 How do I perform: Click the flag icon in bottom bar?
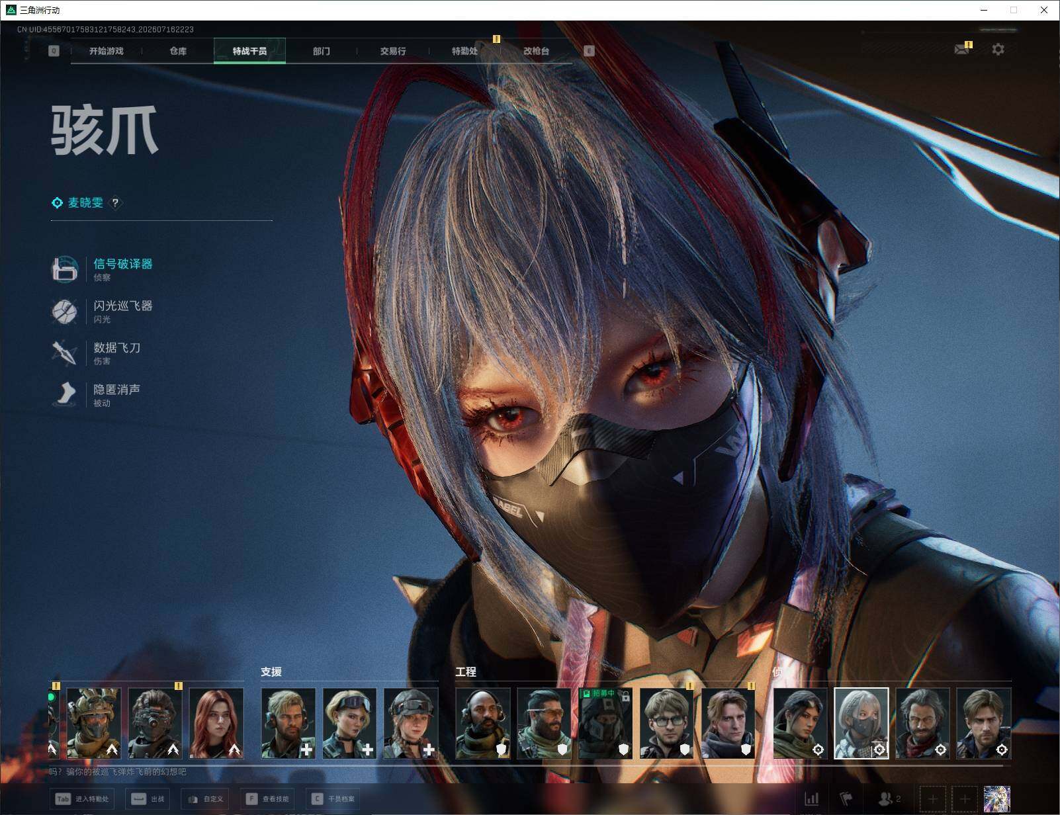pyautogui.click(x=846, y=799)
